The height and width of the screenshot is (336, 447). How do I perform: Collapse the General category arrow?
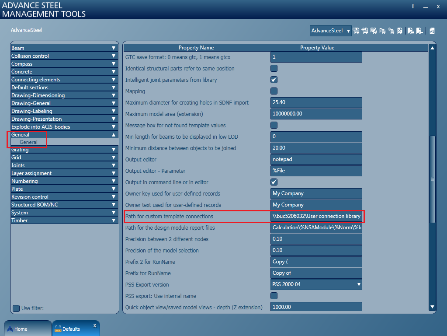coord(114,134)
